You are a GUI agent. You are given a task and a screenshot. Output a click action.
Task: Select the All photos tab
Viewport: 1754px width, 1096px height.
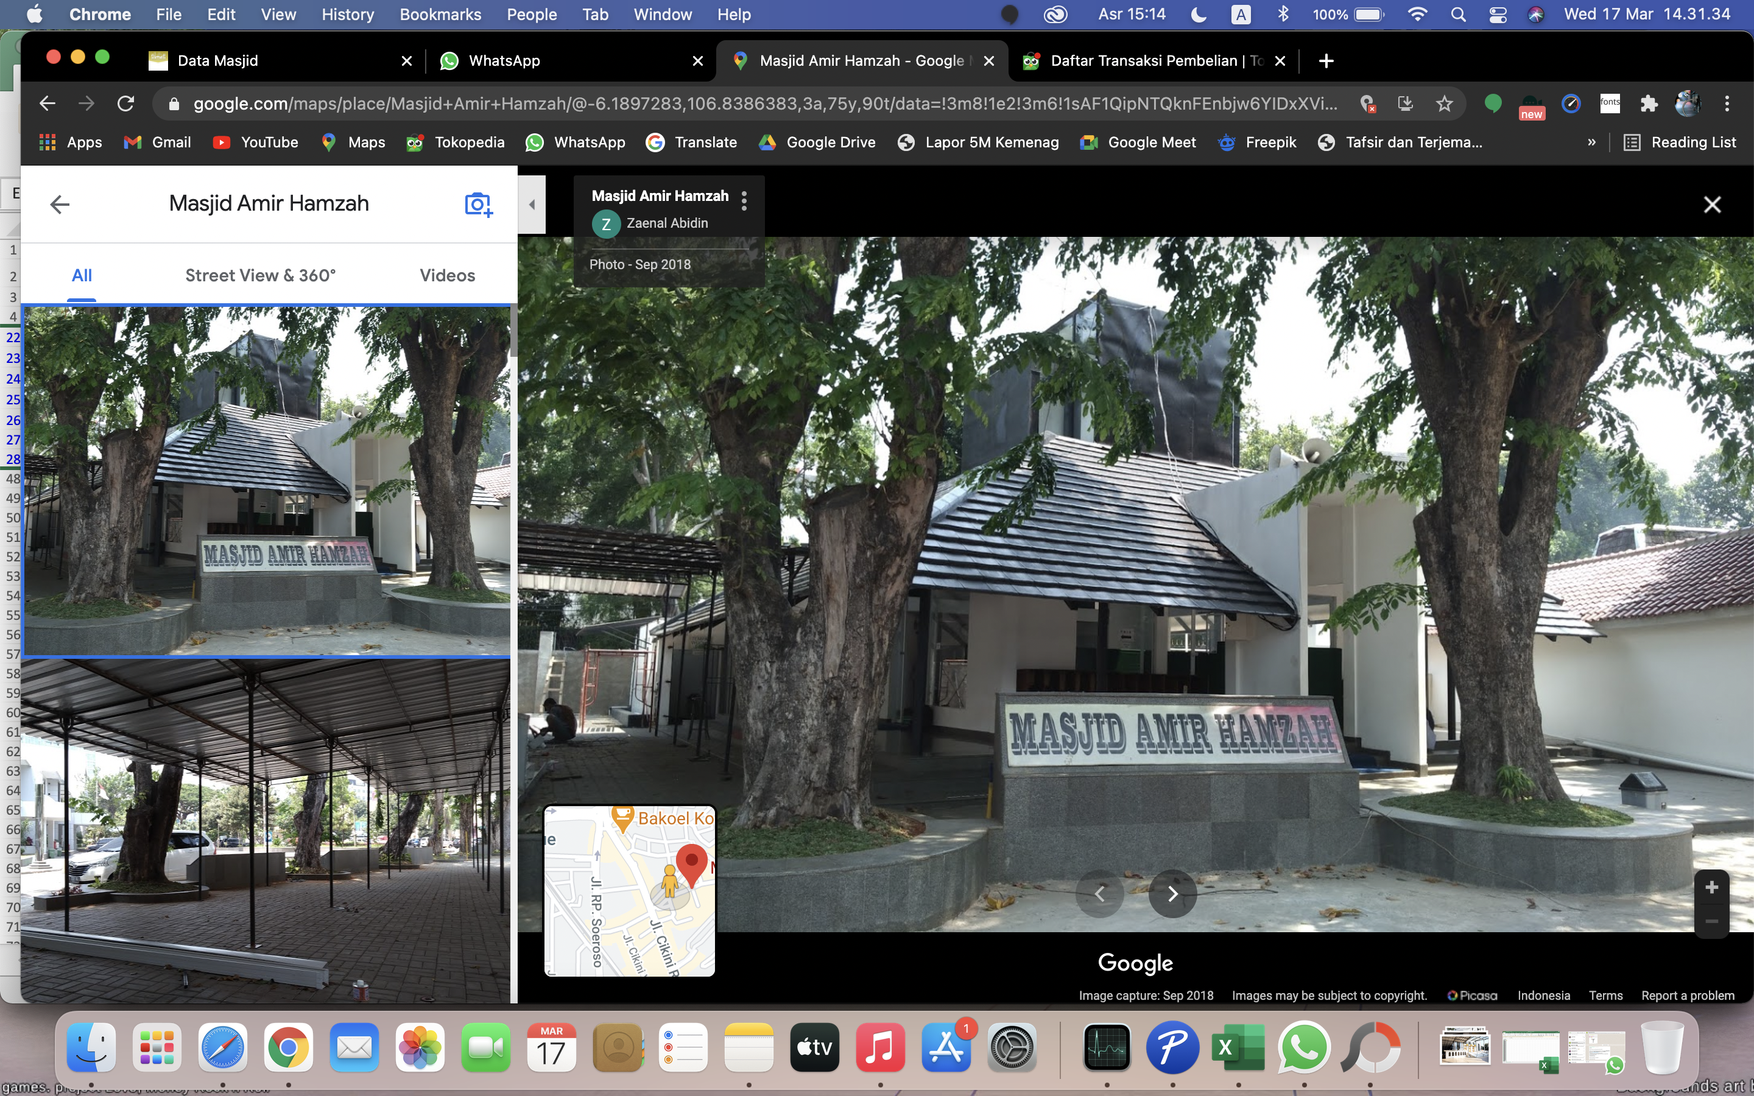point(82,275)
